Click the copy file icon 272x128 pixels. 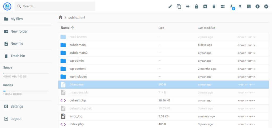tap(179, 7)
